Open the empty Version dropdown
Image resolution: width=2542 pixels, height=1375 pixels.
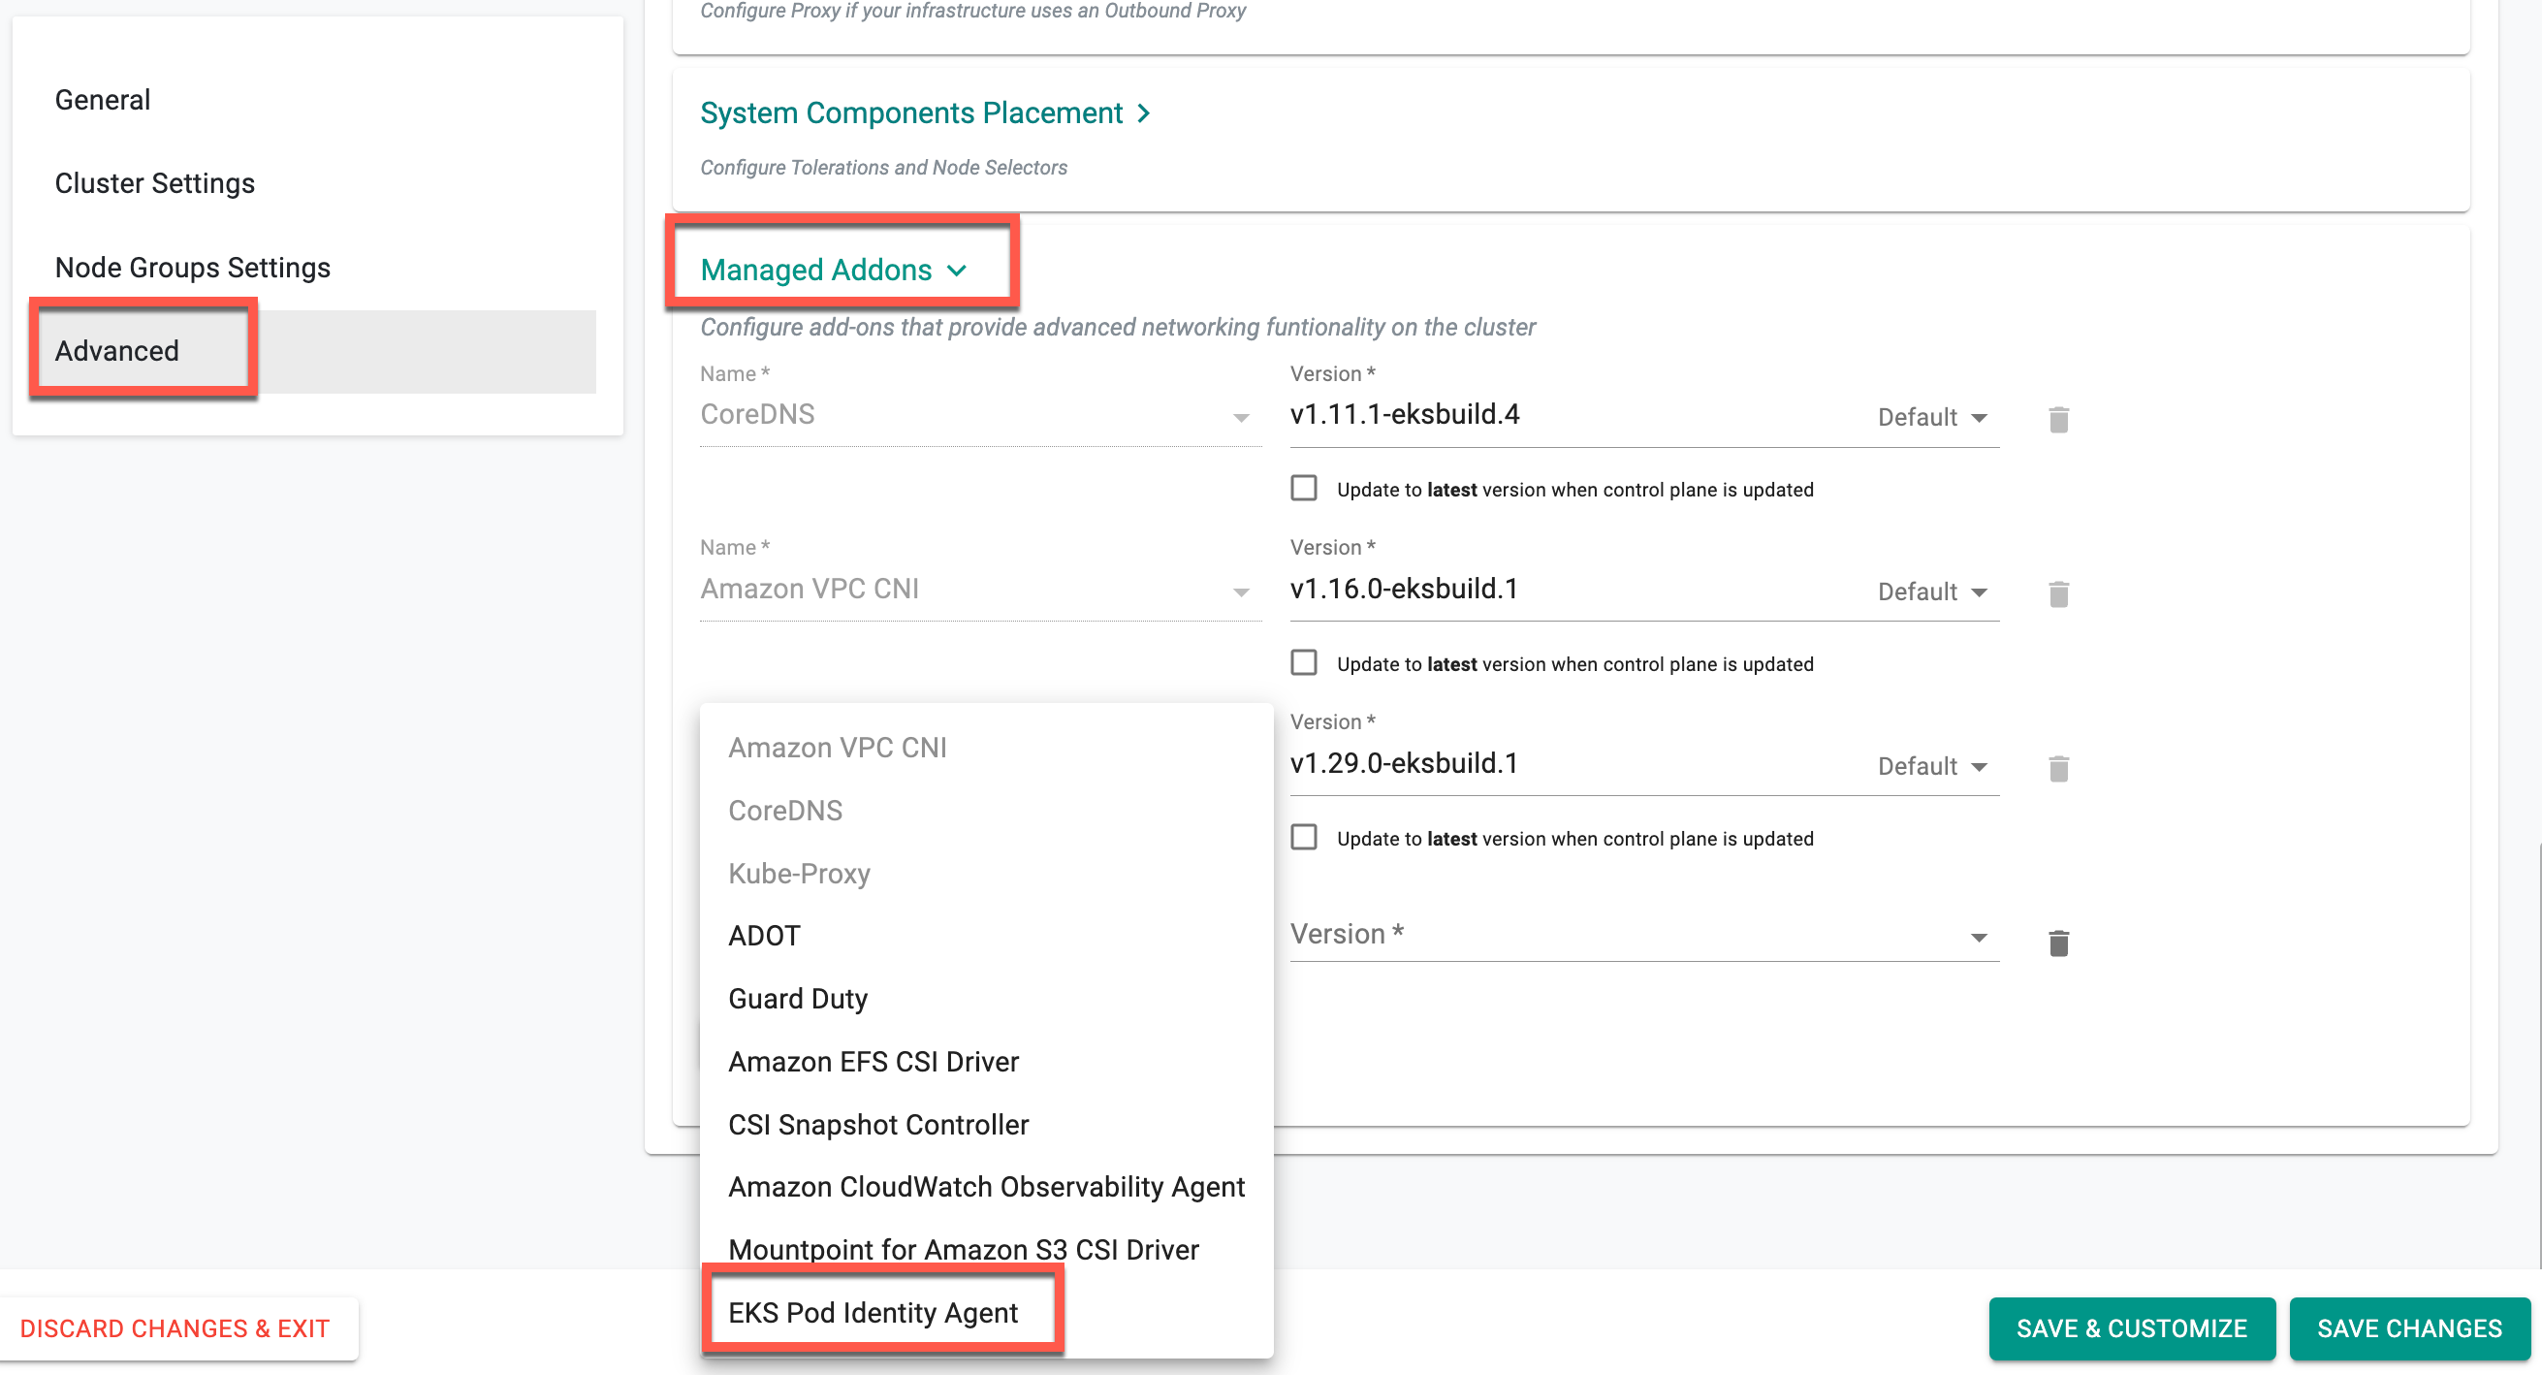[x=1644, y=935]
